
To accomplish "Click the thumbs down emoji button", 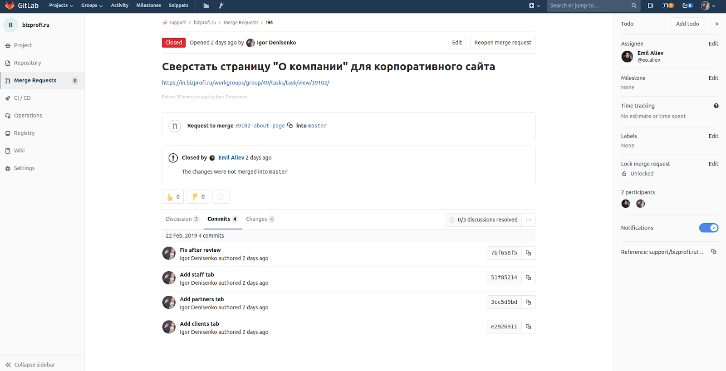I will point(198,197).
